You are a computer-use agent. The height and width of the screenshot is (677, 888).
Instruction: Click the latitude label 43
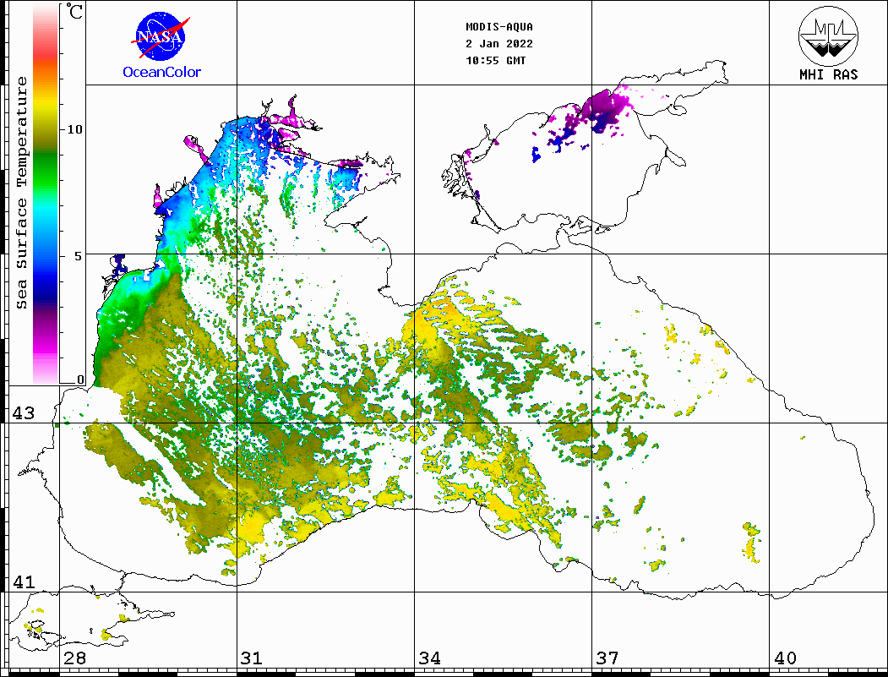(23, 413)
